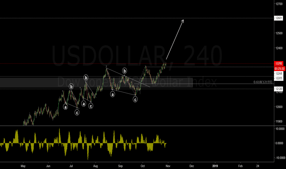Click the Oct label on time axis
286x169 pixels.
tap(143, 166)
